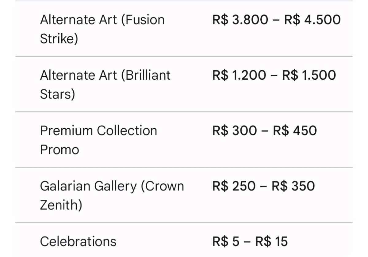
Task: Click the R$ 4.500 maximum price value
Action: [x=312, y=20]
